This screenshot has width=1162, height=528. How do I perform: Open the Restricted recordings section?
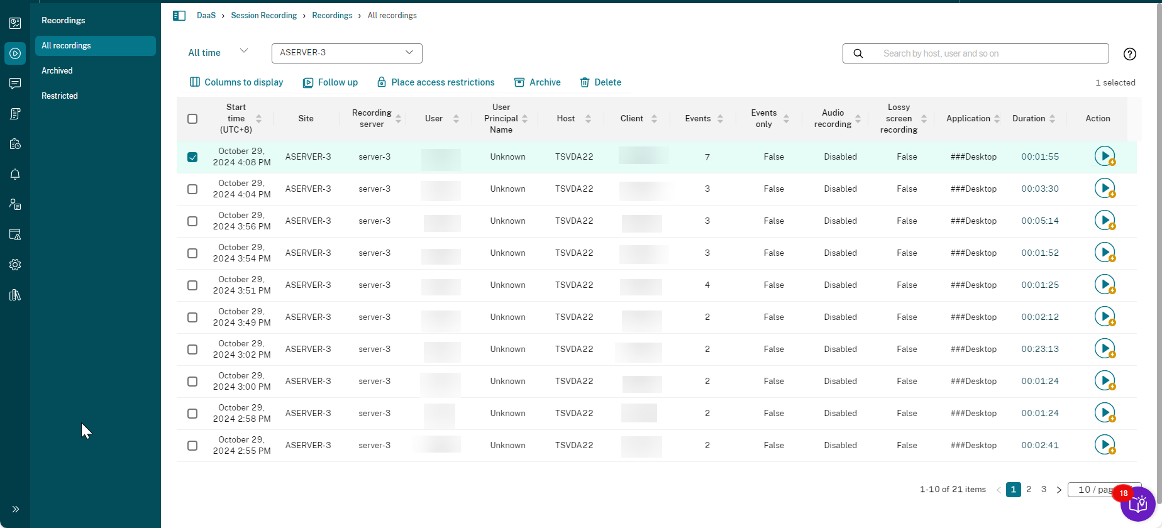(x=60, y=96)
